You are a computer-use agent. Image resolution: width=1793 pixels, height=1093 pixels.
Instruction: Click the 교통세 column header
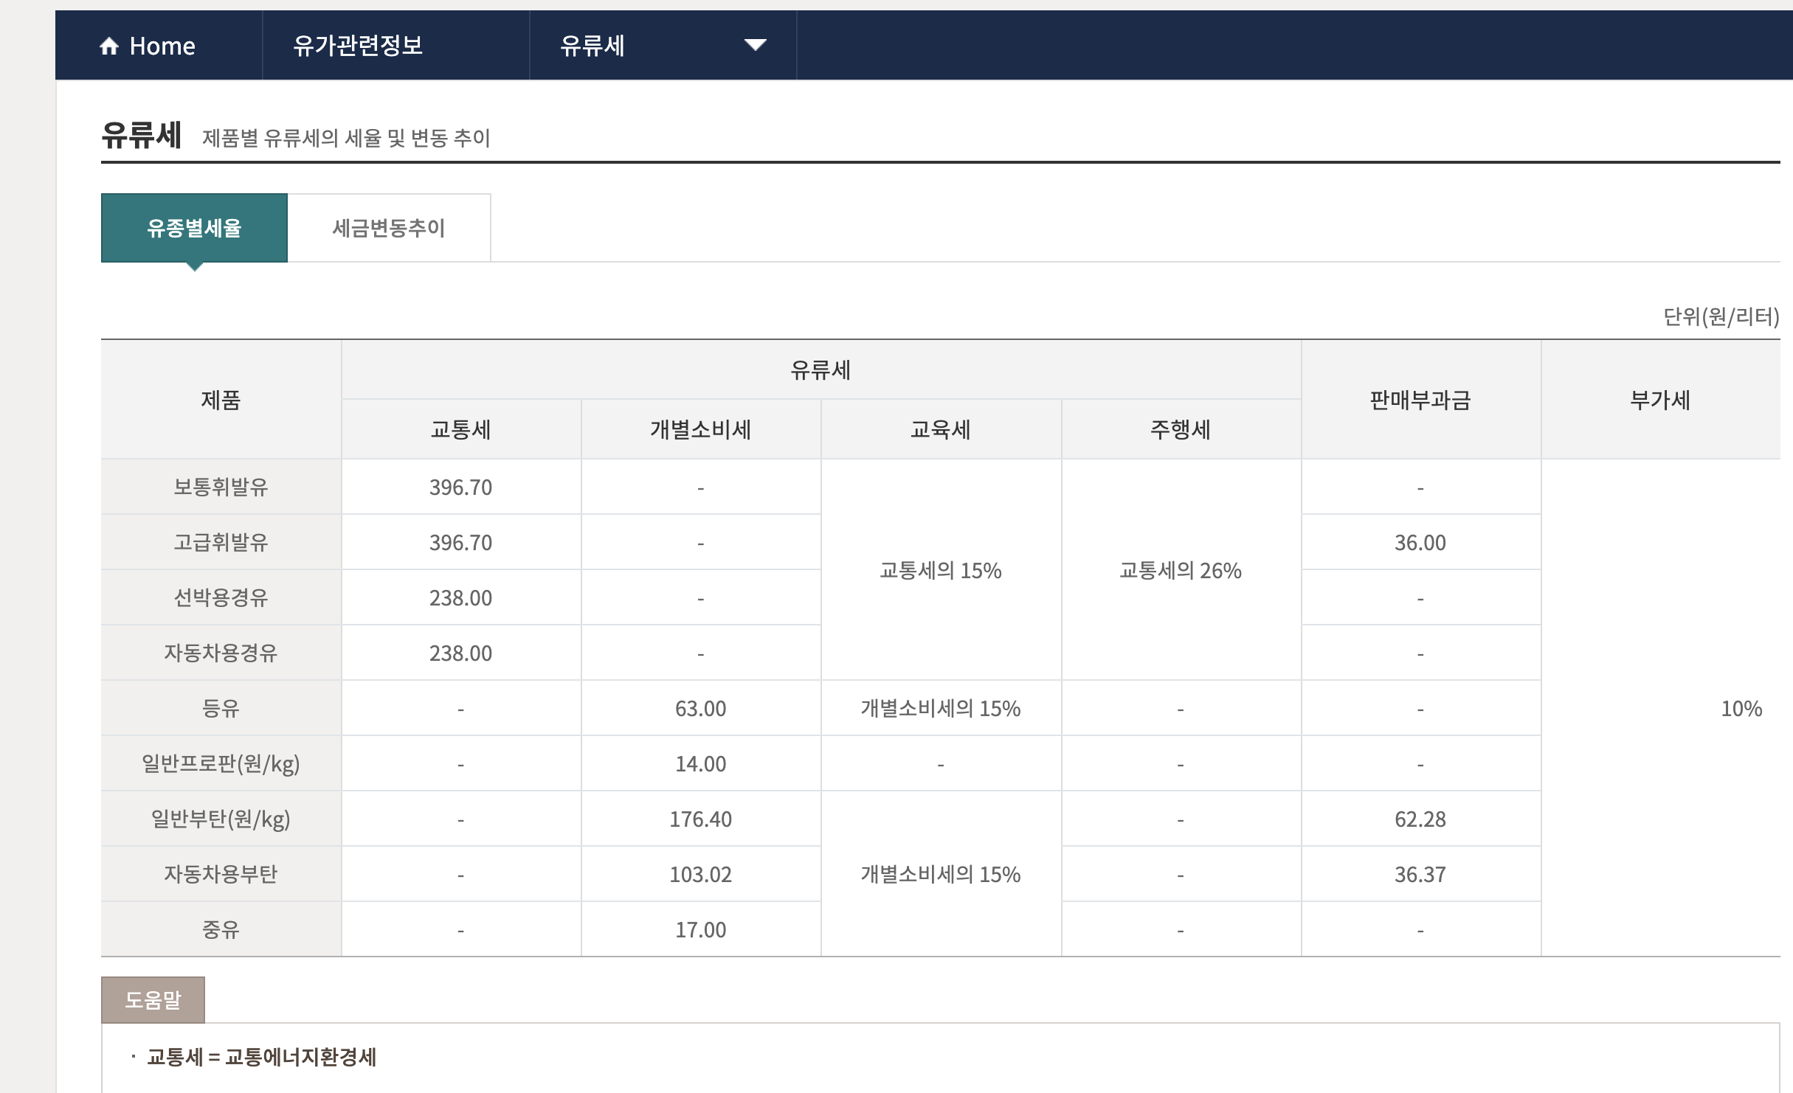pyautogui.click(x=460, y=429)
